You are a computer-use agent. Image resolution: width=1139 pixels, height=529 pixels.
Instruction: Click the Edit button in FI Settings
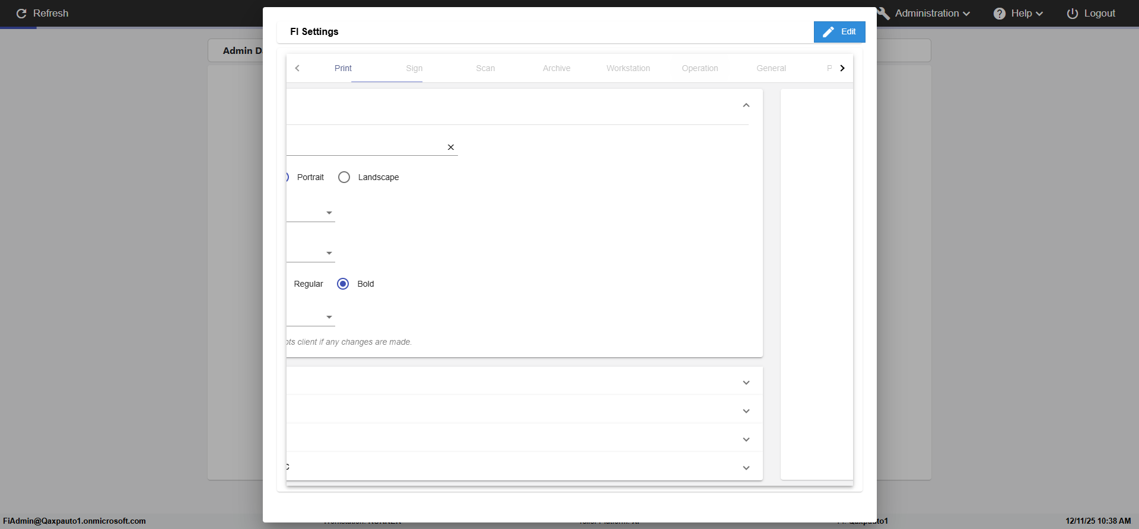click(839, 32)
